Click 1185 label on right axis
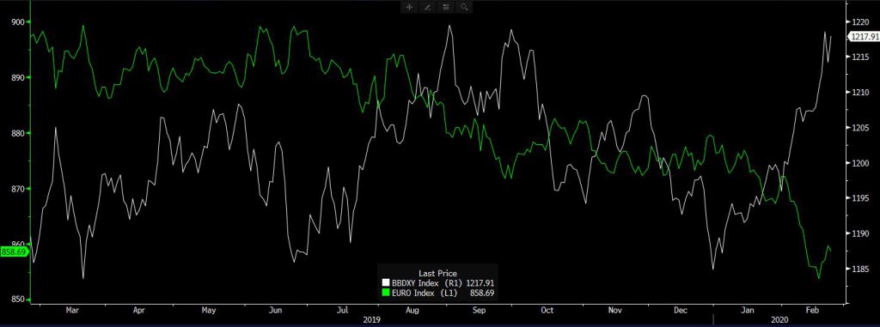The height and width of the screenshot is (327, 880). (x=860, y=269)
